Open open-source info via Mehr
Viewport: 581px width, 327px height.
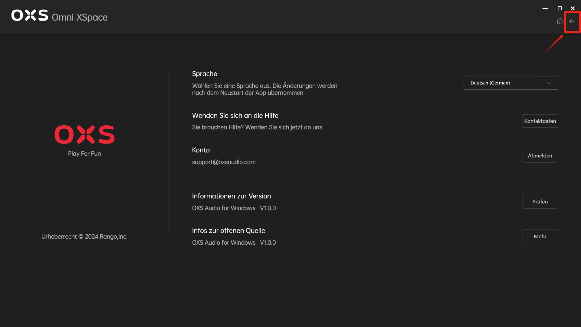point(540,236)
